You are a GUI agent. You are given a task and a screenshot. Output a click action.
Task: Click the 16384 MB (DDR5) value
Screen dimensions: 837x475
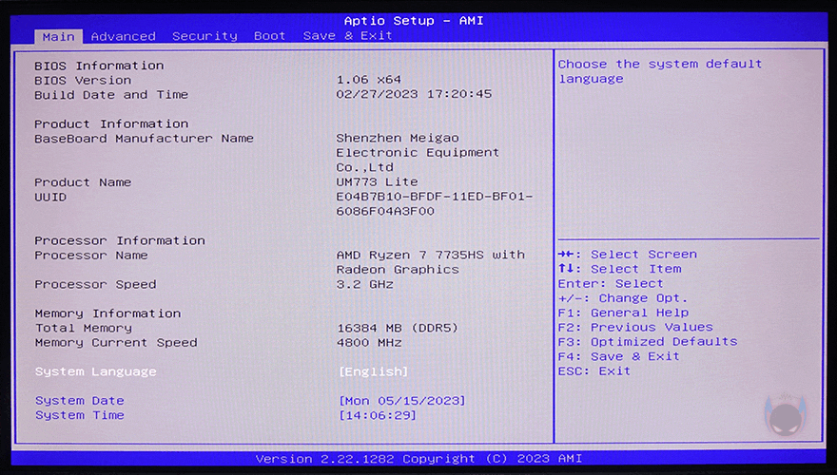pos(398,328)
